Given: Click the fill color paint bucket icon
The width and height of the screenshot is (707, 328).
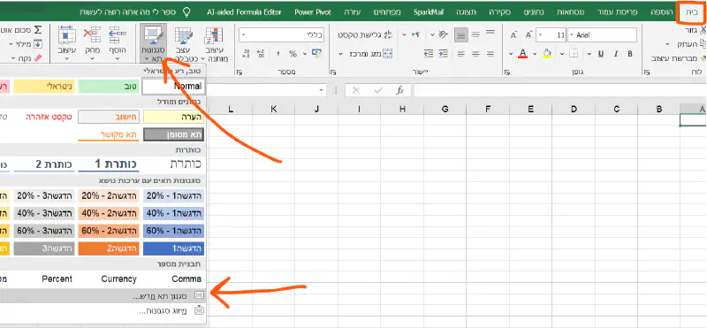Looking at the screenshot, I should 547,54.
